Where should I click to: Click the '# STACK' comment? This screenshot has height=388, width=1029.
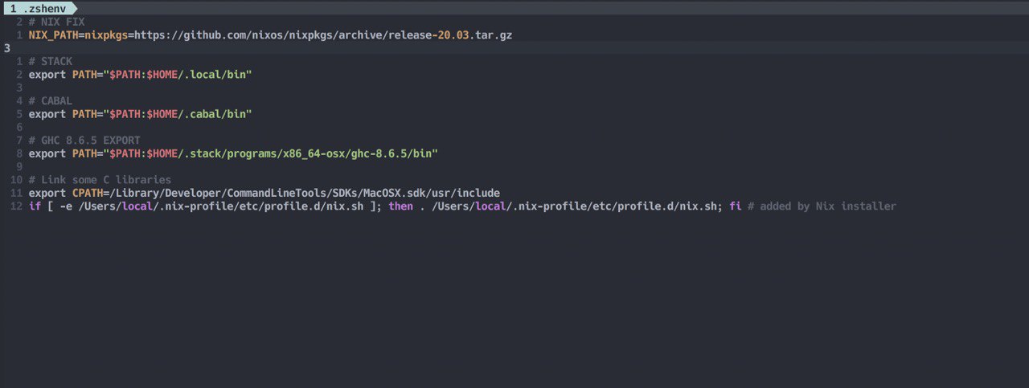tap(50, 62)
